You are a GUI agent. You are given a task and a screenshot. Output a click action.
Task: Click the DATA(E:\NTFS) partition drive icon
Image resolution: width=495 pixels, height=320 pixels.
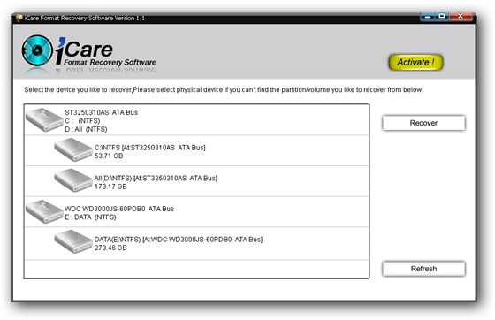pyautogui.click(x=73, y=241)
